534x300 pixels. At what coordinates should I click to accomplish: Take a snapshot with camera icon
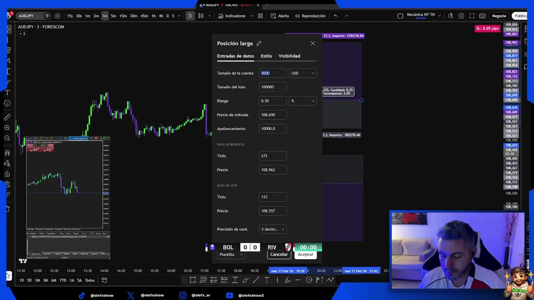[x=482, y=16]
